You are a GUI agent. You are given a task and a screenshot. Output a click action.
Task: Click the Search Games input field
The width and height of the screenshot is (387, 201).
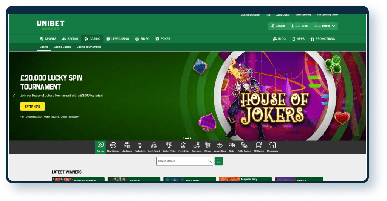pyautogui.click(x=184, y=161)
